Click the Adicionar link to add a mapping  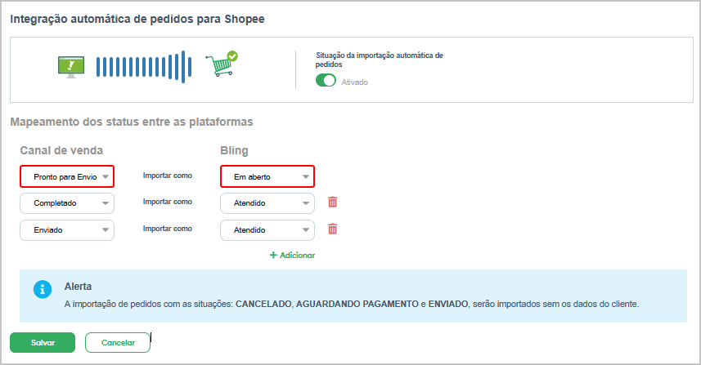click(292, 256)
